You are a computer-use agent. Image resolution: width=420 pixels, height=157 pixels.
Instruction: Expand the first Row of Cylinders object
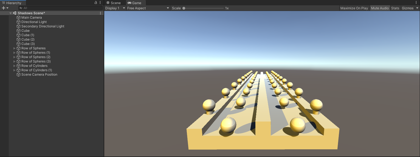[x=15, y=66]
